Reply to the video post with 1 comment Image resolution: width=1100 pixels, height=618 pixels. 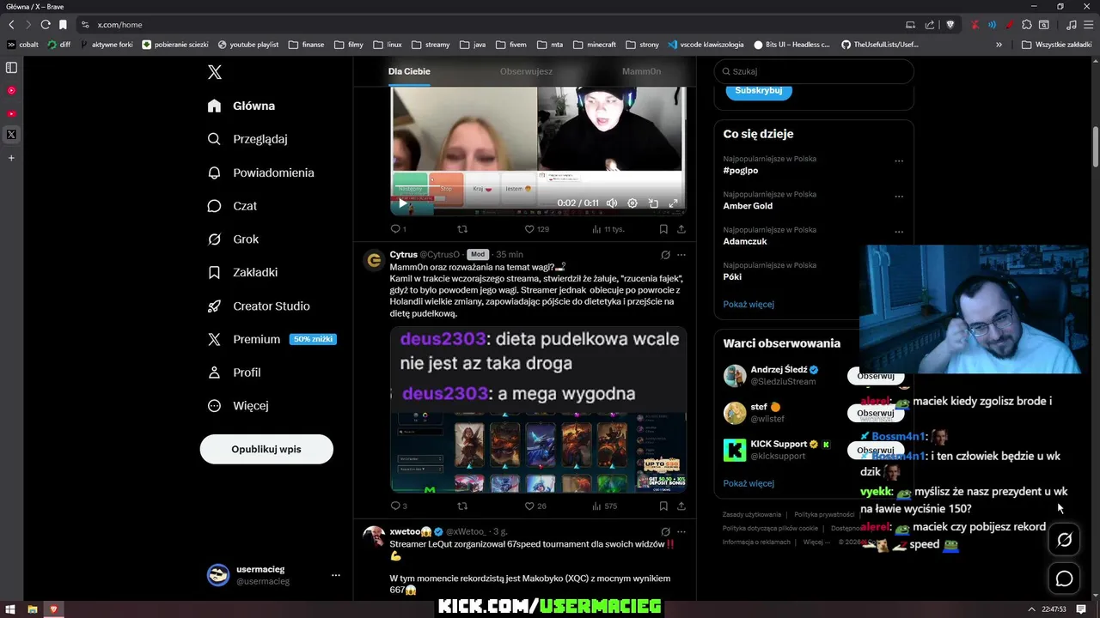tap(399, 229)
